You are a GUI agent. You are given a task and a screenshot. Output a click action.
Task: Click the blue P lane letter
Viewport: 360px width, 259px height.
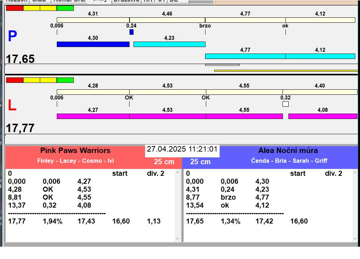click(x=12, y=36)
